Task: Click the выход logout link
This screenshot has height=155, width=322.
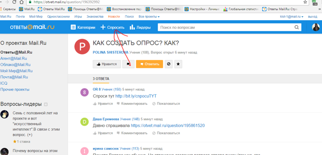Action: click(313, 16)
